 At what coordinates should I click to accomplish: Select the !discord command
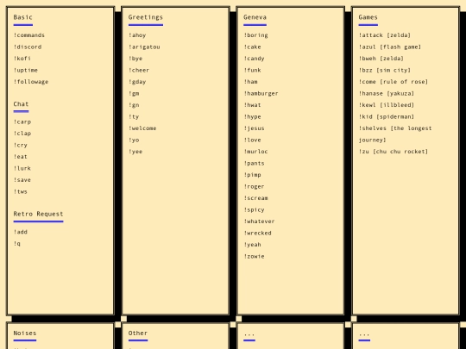pyautogui.click(x=28, y=47)
